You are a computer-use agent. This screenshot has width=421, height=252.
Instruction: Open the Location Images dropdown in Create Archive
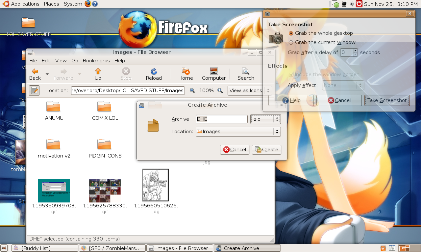coord(238,132)
